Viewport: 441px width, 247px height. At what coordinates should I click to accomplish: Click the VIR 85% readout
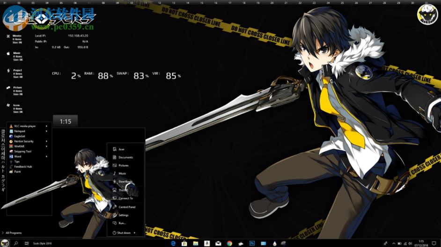click(x=167, y=75)
